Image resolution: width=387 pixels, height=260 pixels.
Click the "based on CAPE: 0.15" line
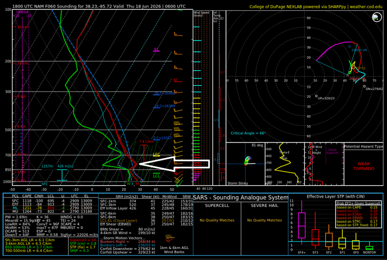(357, 207)
